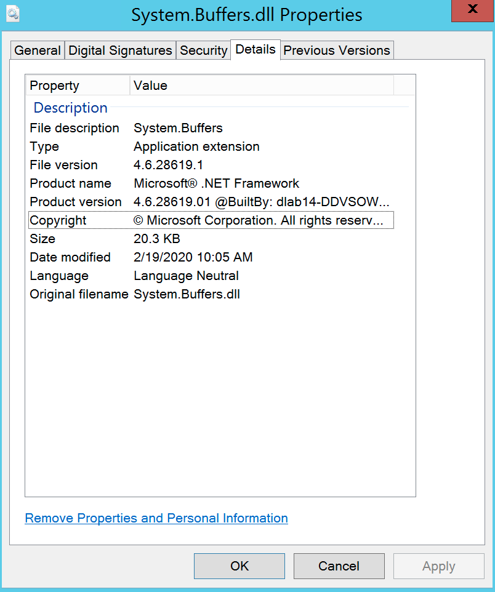The width and height of the screenshot is (495, 592).
Task: Select the Language Neutral value
Action: click(186, 276)
